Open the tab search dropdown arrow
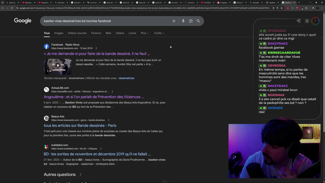Image resolution: width=325 pixels, height=183 pixels. click(x=3, y=3)
